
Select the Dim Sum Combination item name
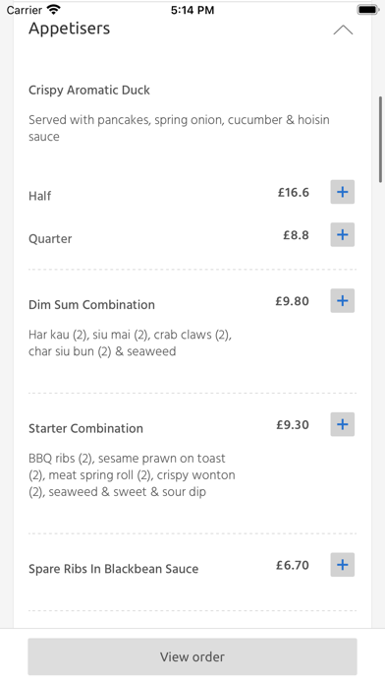coord(91,304)
